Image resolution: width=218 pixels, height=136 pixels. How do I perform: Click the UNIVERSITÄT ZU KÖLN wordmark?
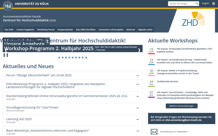click(32, 4)
